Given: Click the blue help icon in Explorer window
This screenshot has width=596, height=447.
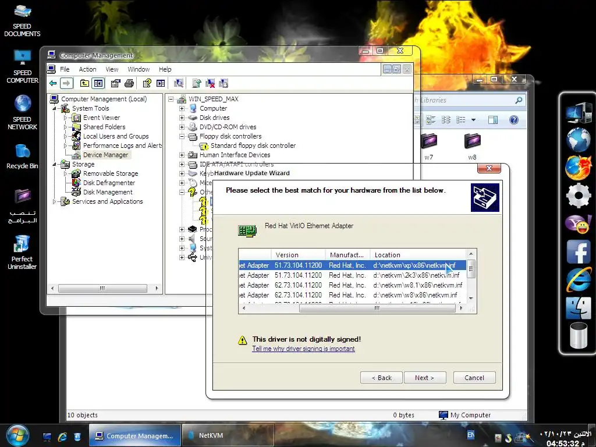Looking at the screenshot, I should coord(514,120).
